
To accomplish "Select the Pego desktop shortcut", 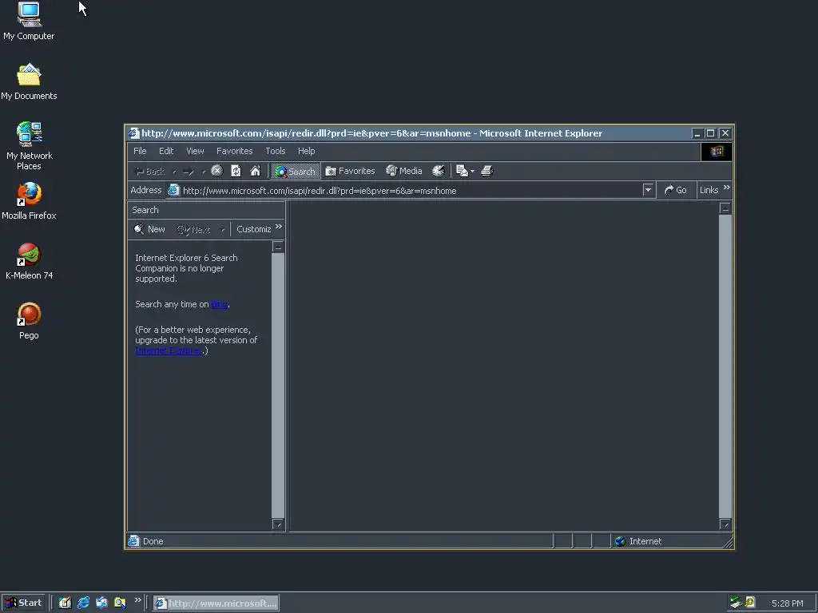I will point(29,321).
